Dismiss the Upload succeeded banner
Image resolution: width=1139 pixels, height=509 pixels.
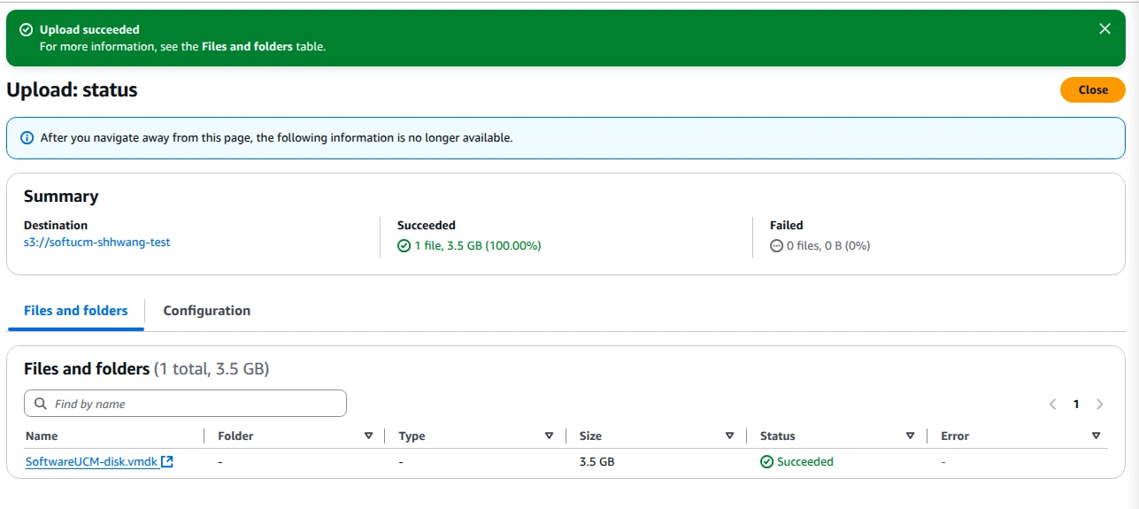(1104, 29)
